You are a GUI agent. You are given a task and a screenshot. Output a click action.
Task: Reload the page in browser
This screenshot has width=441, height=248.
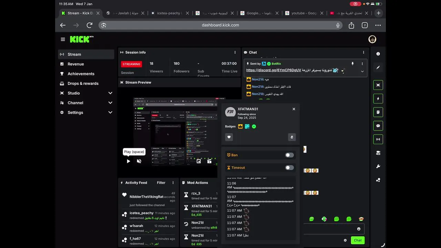click(x=90, y=25)
